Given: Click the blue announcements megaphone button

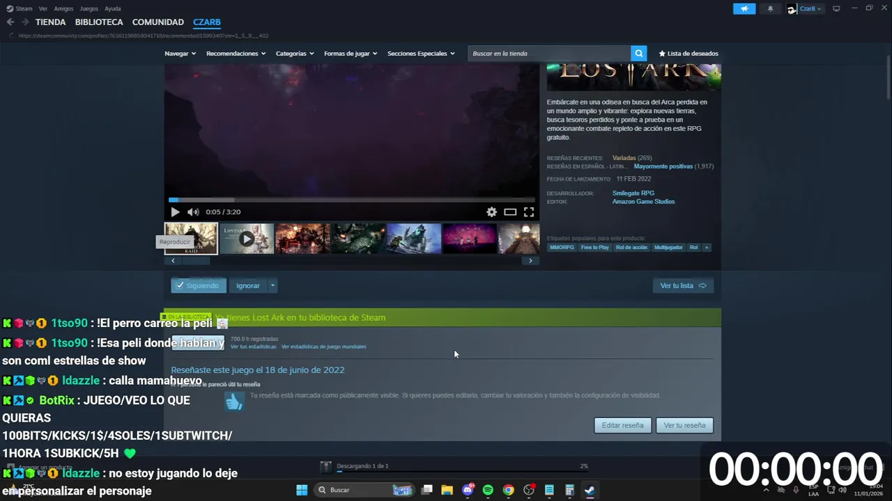Looking at the screenshot, I should 744,8.
